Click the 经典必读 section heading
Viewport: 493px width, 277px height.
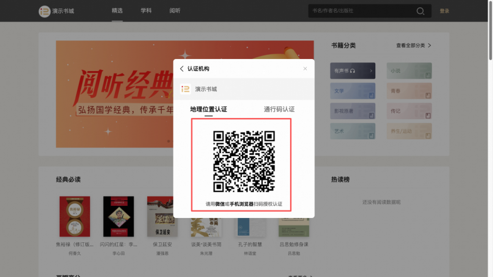click(x=68, y=179)
